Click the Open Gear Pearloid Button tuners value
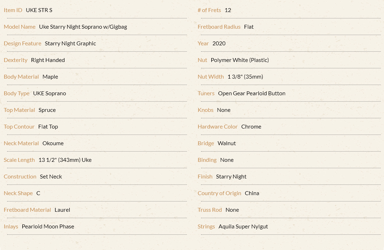 [252, 93]
